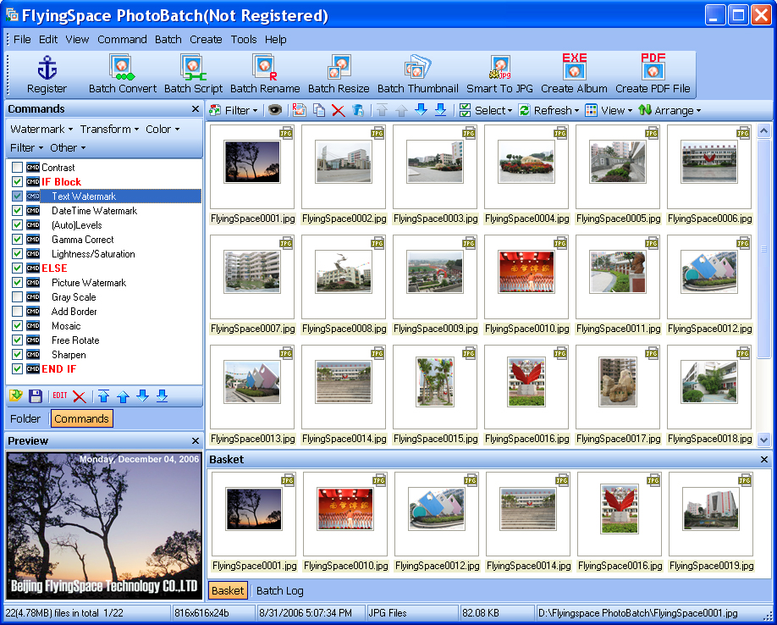Click the file list scrollbar up arrow
This screenshot has width=777, height=625.
click(763, 131)
